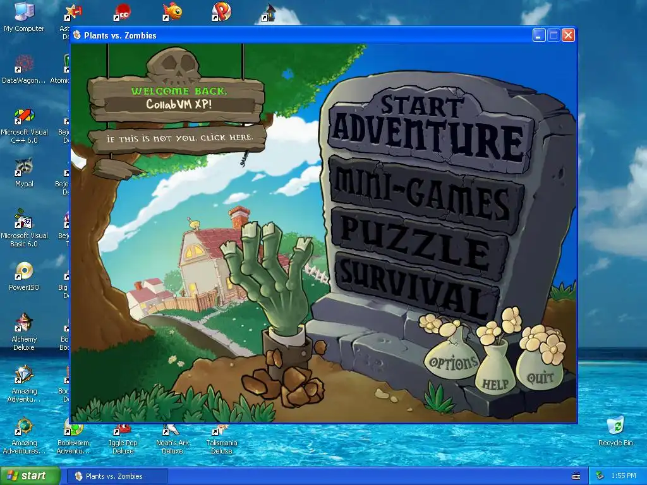The image size is (647, 485).
Task: Select the Amazing Adventures compass icon
Action: 24,436
